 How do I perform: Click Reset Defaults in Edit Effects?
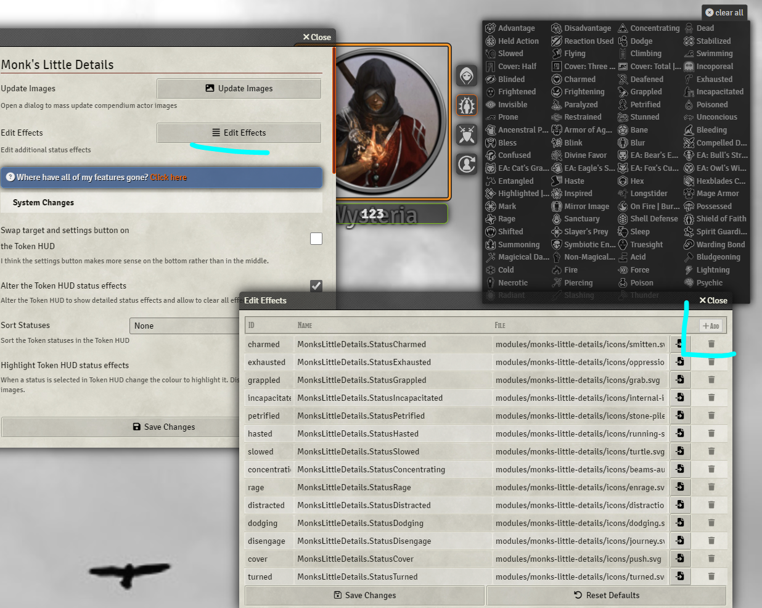(x=606, y=595)
